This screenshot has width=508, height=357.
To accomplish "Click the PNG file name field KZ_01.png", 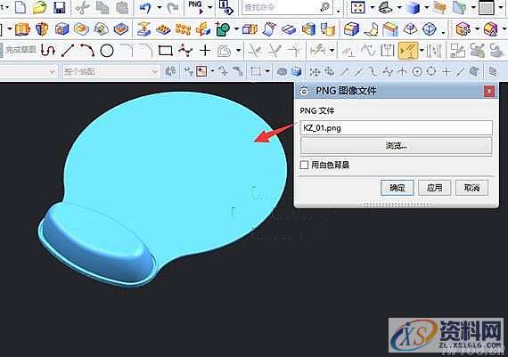I will click(x=396, y=128).
